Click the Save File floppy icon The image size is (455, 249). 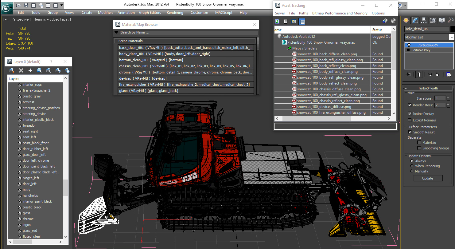26,5
